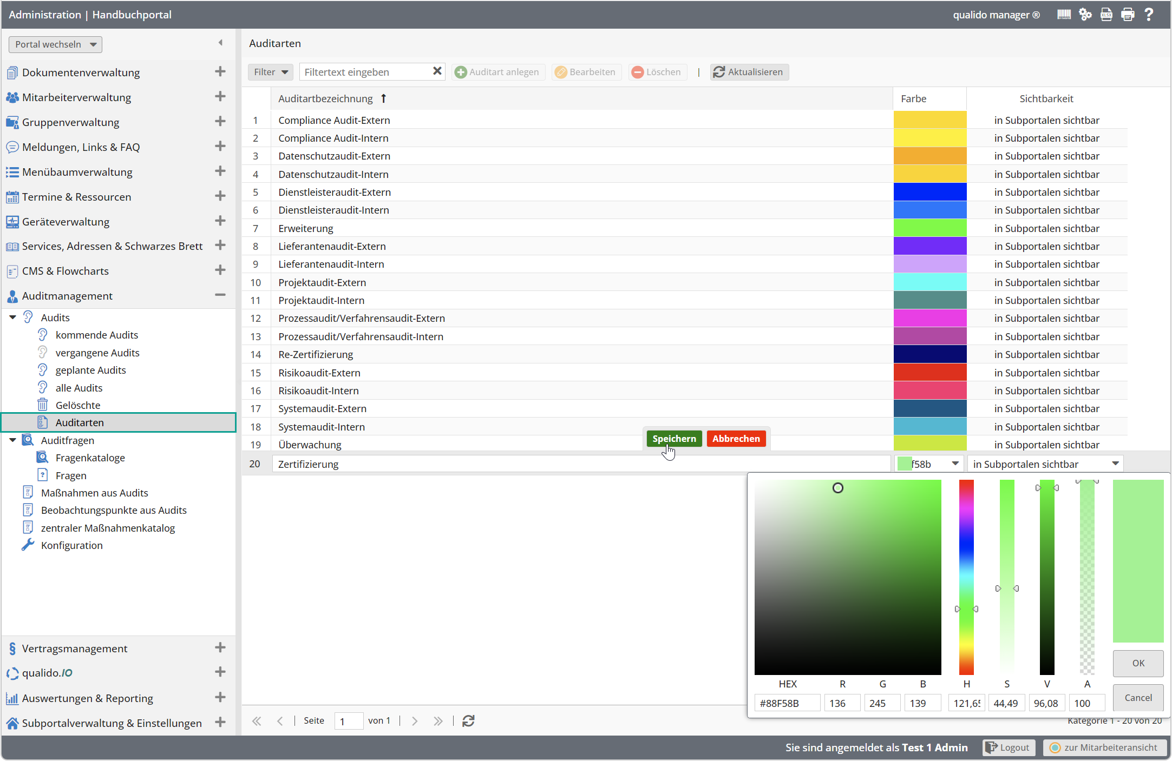The image size is (1172, 761).
Task: Click the Vertragsmanagement paragraph icon
Action: point(12,648)
